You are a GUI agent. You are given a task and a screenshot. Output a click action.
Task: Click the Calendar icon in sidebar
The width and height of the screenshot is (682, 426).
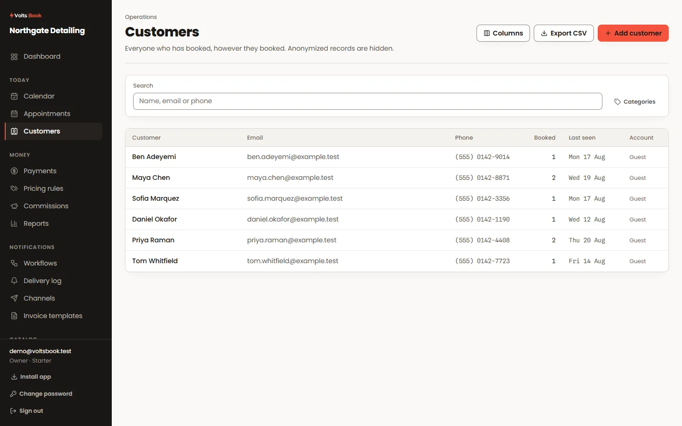pos(14,96)
